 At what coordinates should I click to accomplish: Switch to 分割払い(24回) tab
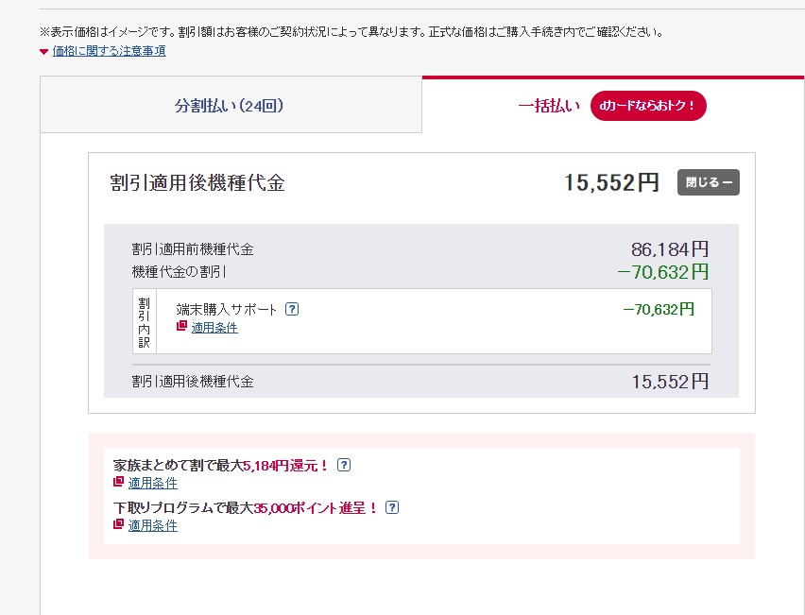[230, 106]
